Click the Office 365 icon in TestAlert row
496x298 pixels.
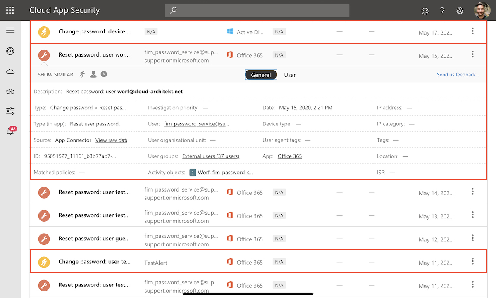[x=230, y=261]
